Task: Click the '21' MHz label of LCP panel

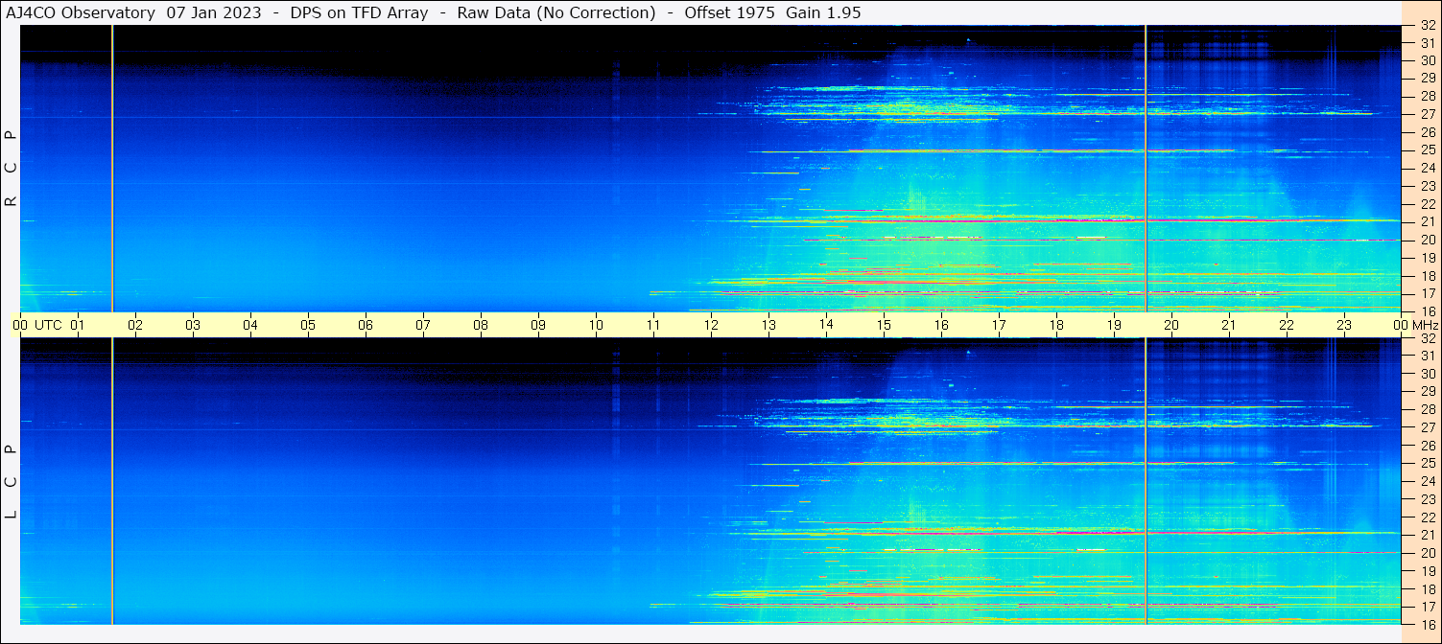Action: coord(1428,535)
